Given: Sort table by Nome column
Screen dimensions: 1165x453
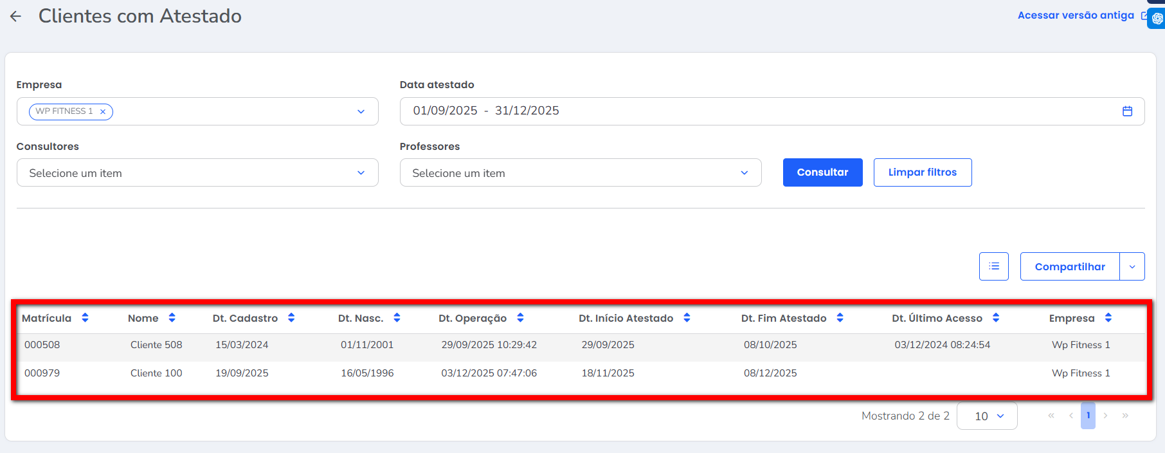Looking at the screenshot, I should pyautogui.click(x=172, y=318).
